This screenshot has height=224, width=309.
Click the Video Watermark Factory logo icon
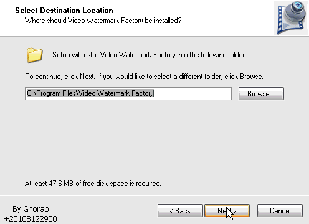click(x=292, y=18)
